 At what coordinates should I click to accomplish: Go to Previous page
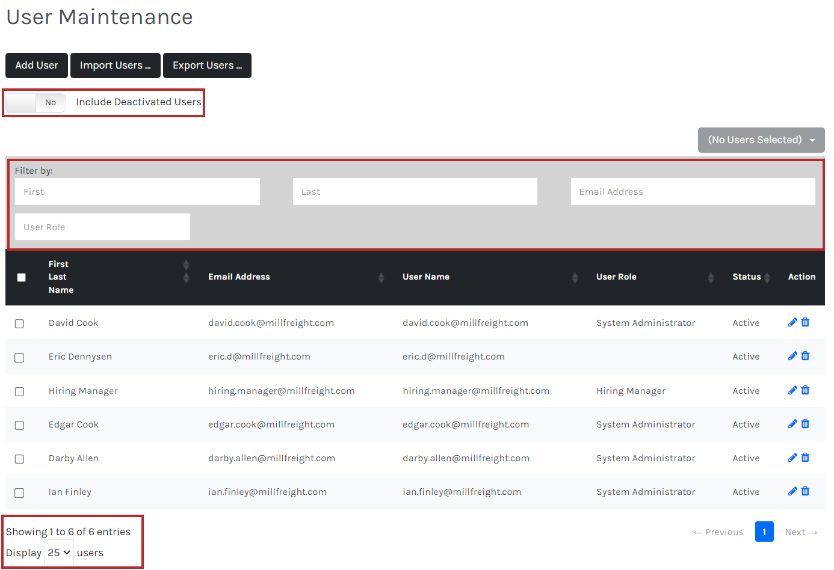coord(718,532)
